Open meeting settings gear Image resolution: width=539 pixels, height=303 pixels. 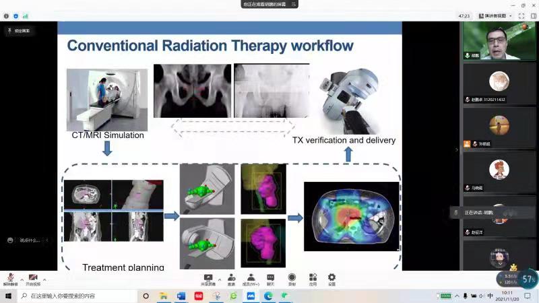pos(331,277)
